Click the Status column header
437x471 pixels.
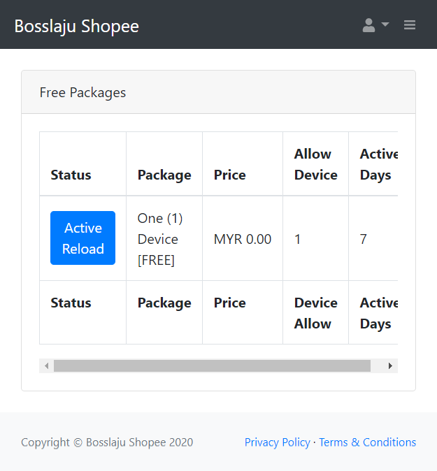[71, 175]
